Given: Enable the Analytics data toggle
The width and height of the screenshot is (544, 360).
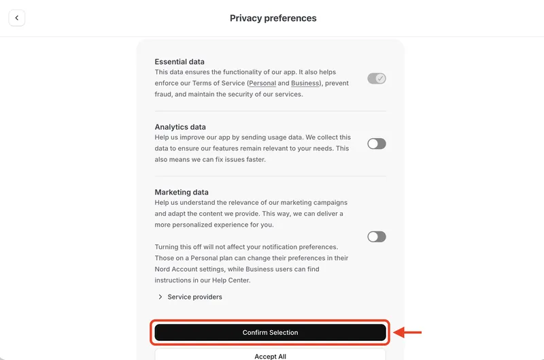Looking at the screenshot, I should point(377,144).
